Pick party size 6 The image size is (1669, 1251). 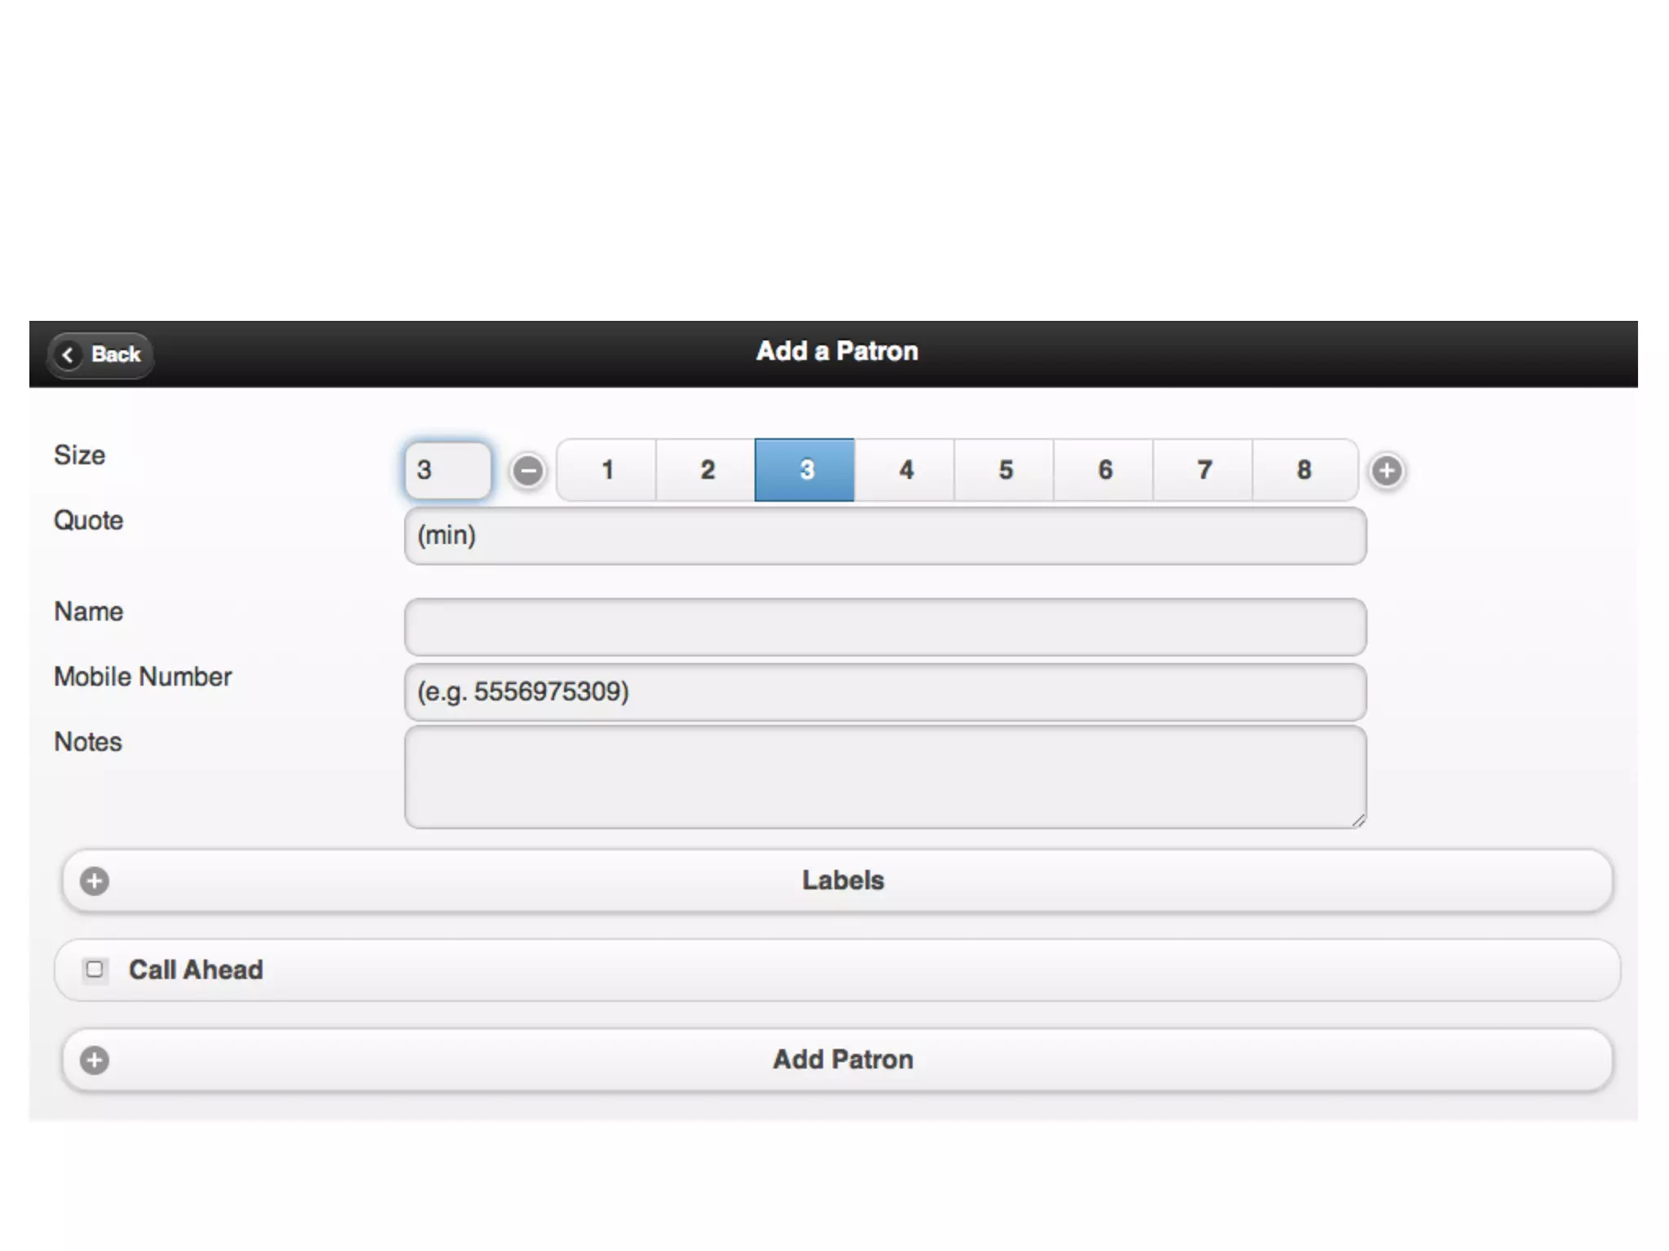click(1104, 470)
